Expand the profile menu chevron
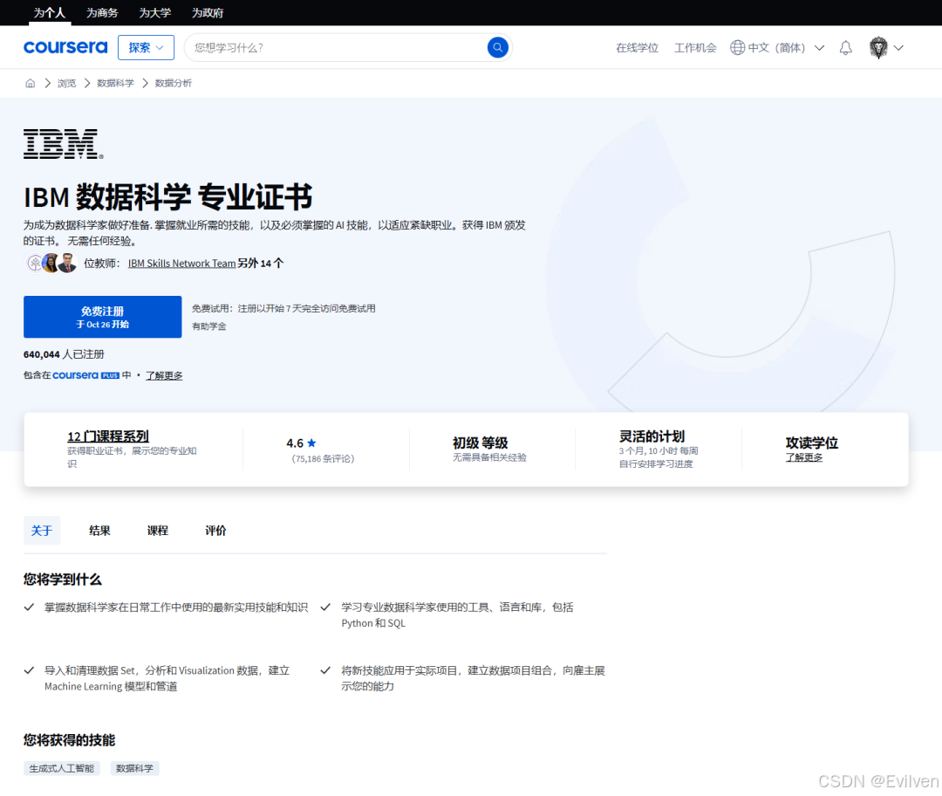Viewport: 942px width, 796px height. click(898, 47)
